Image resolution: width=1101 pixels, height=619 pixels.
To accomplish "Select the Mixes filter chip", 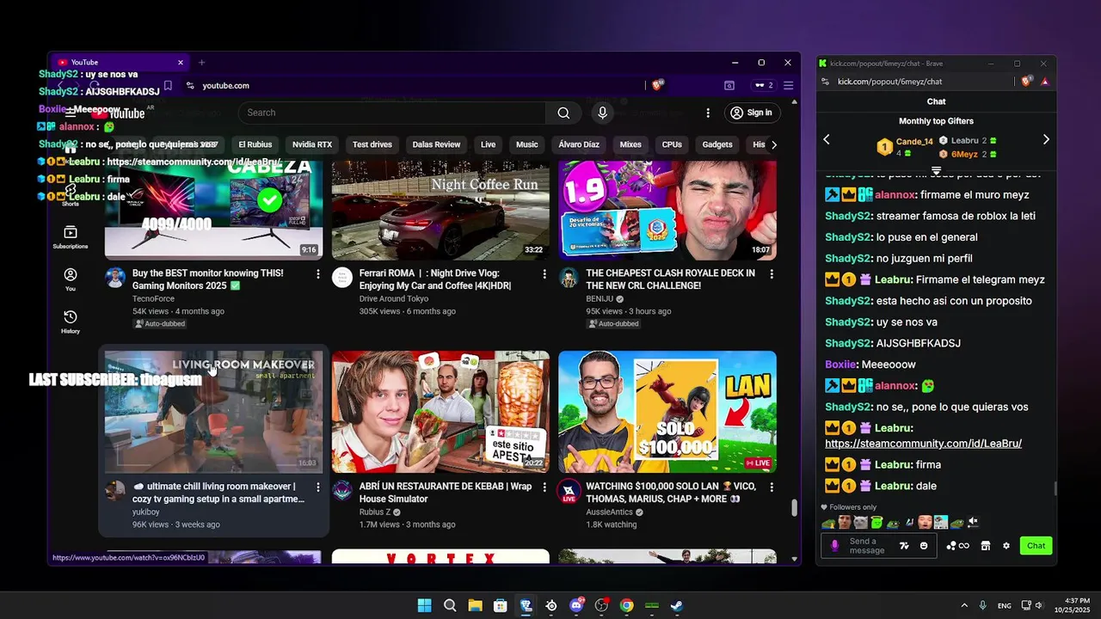I will point(630,144).
